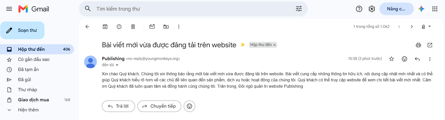The height and width of the screenshot is (120, 445).
Task: Reply using the header arrow icon
Action: pyautogui.click(x=417, y=59)
